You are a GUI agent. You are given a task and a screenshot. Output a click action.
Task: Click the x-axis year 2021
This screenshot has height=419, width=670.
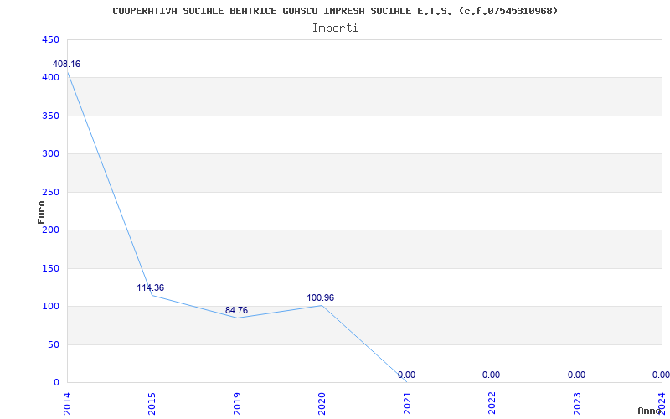tap(407, 403)
